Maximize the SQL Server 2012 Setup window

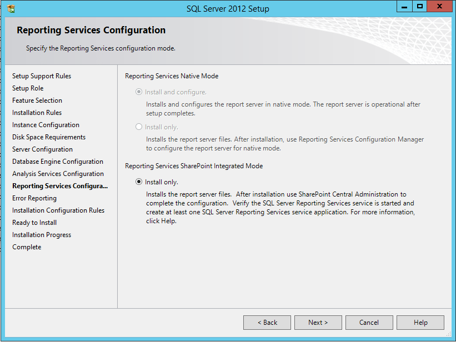click(x=420, y=7)
